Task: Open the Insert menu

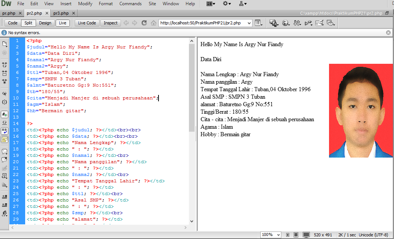Action: coord(66,4)
